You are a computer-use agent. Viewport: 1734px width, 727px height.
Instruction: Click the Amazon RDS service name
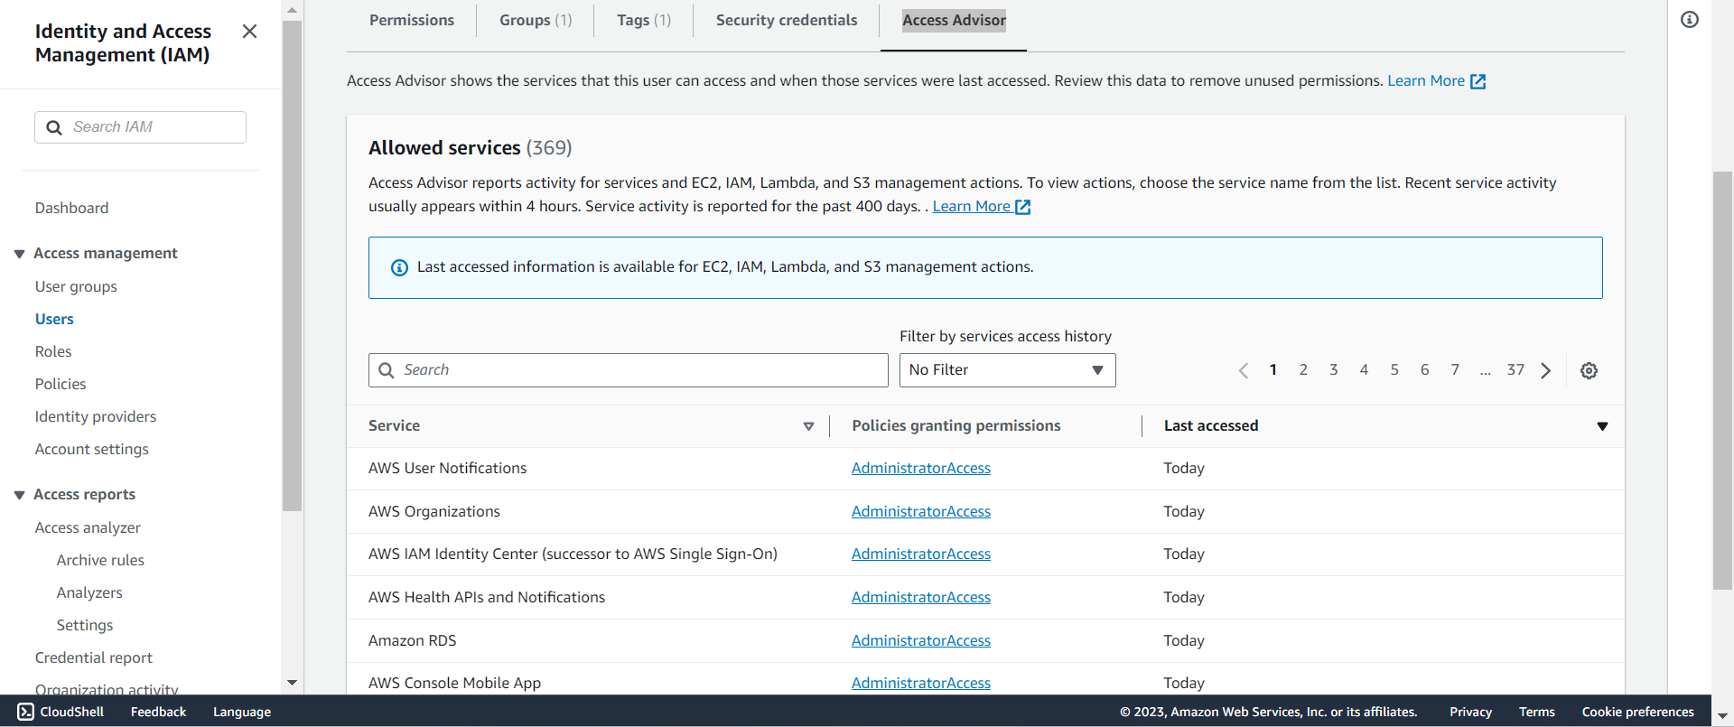pyautogui.click(x=413, y=640)
